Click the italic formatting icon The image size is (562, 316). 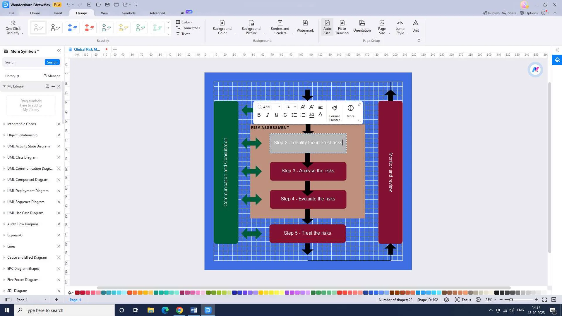point(268,115)
